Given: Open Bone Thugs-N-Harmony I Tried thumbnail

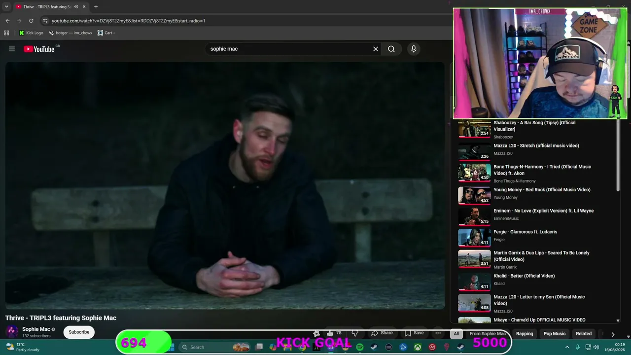Looking at the screenshot, I should [x=474, y=173].
